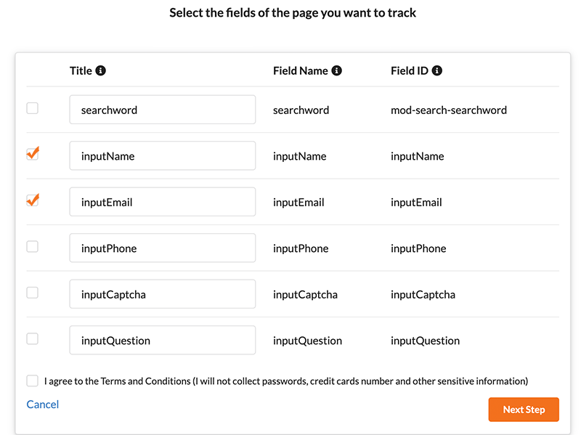Uncheck the inputEmail field checkbox
The height and width of the screenshot is (435, 581).
pos(33,200)
